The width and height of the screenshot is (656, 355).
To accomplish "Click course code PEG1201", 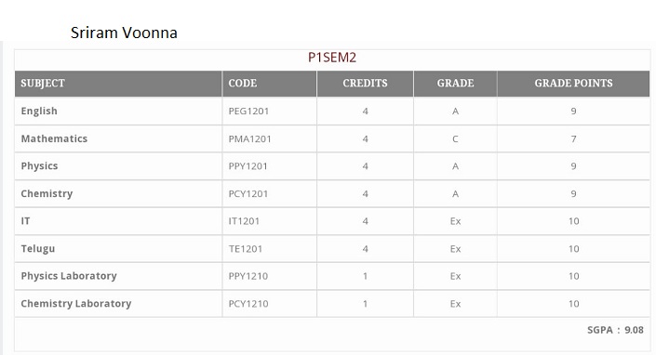I will 248,112.
